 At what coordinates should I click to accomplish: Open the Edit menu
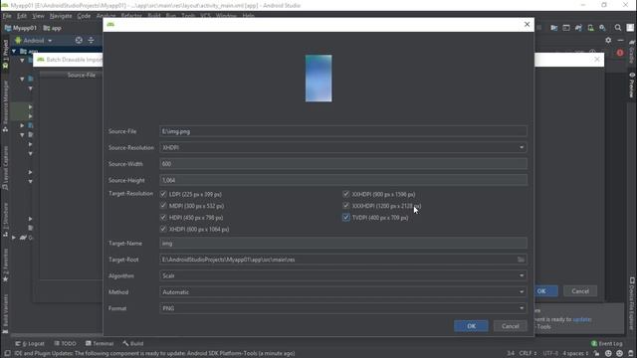[x=22, y=16]
